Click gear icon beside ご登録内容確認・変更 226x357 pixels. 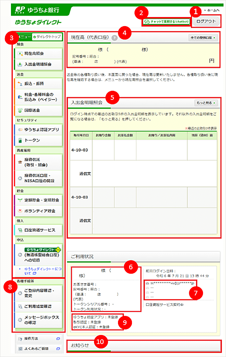click(20, 293)
